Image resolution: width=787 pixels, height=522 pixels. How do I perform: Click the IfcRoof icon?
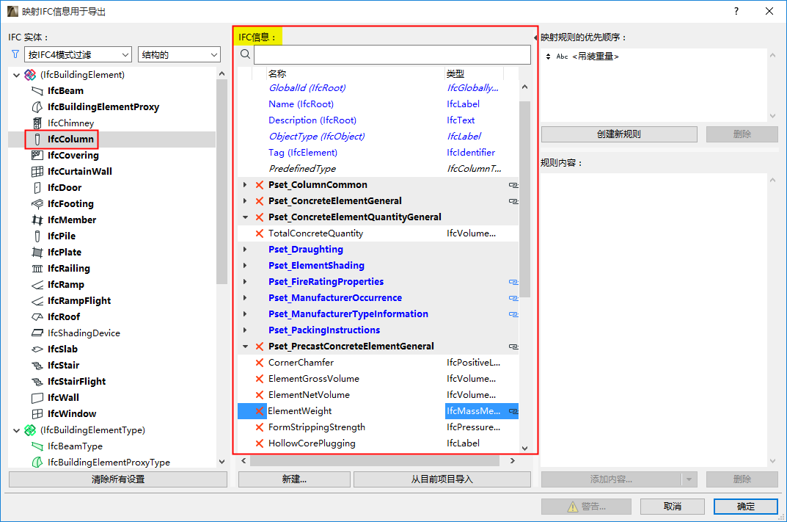click(x=37, y=317)
